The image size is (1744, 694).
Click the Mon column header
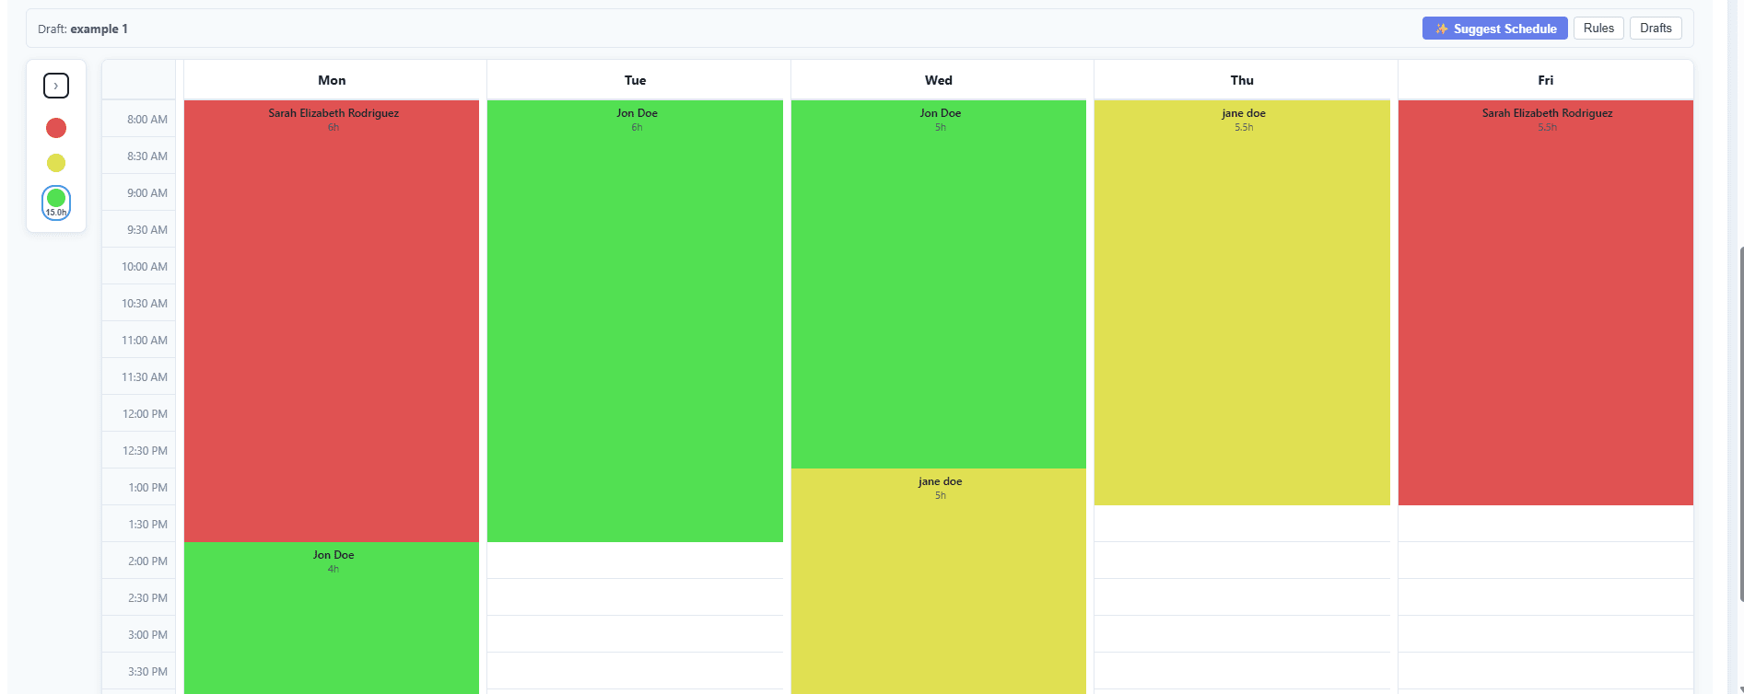[332, 80]
